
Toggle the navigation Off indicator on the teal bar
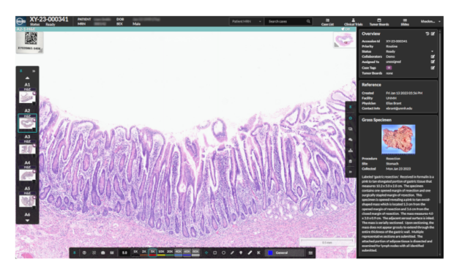pyautogui.click(x=346, y=29)
